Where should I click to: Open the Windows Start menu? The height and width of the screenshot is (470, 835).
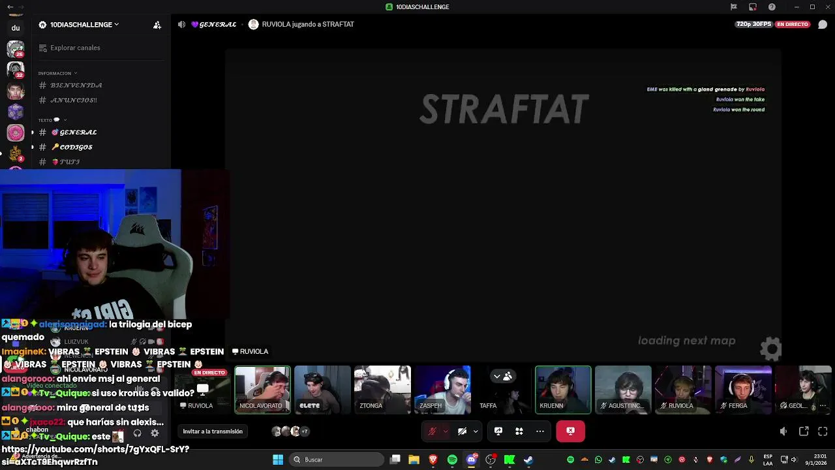[x=278, y=460]
